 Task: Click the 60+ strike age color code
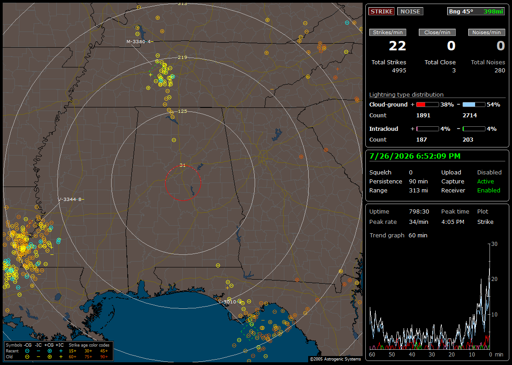coord(72,357)
